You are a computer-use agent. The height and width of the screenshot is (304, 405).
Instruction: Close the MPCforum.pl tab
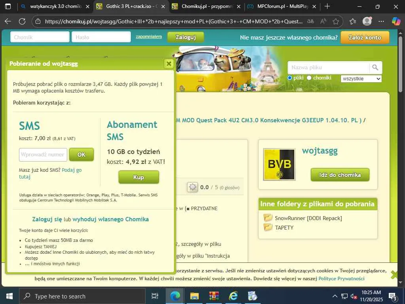(x=314, y=6)
